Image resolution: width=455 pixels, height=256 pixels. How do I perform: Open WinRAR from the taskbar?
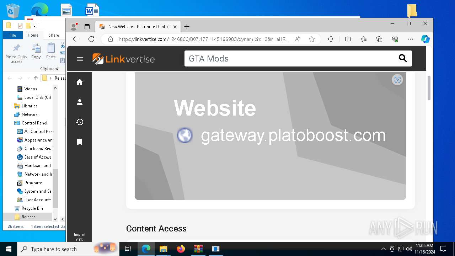click(198, 249)
